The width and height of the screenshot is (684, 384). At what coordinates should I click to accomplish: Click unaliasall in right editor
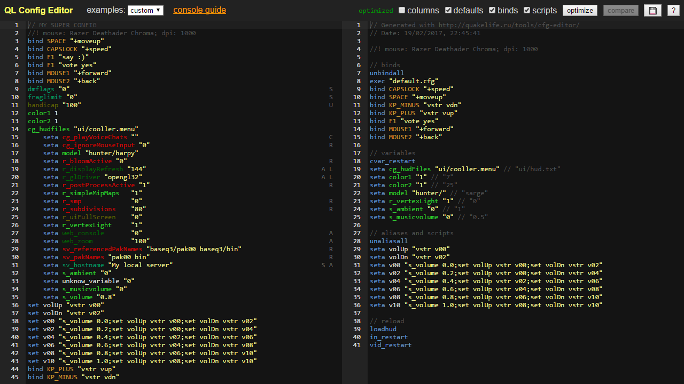[388, 241]
